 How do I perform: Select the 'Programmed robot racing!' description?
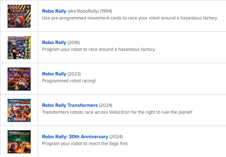pos(69,81)
